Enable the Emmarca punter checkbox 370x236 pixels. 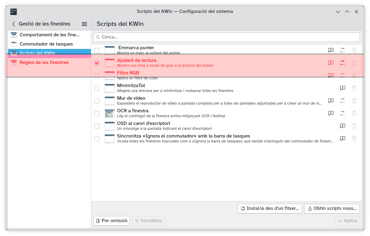[x=97, y=50]
